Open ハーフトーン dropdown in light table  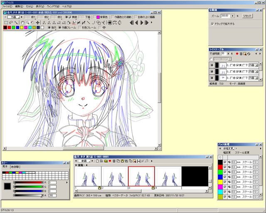[223, 59]
